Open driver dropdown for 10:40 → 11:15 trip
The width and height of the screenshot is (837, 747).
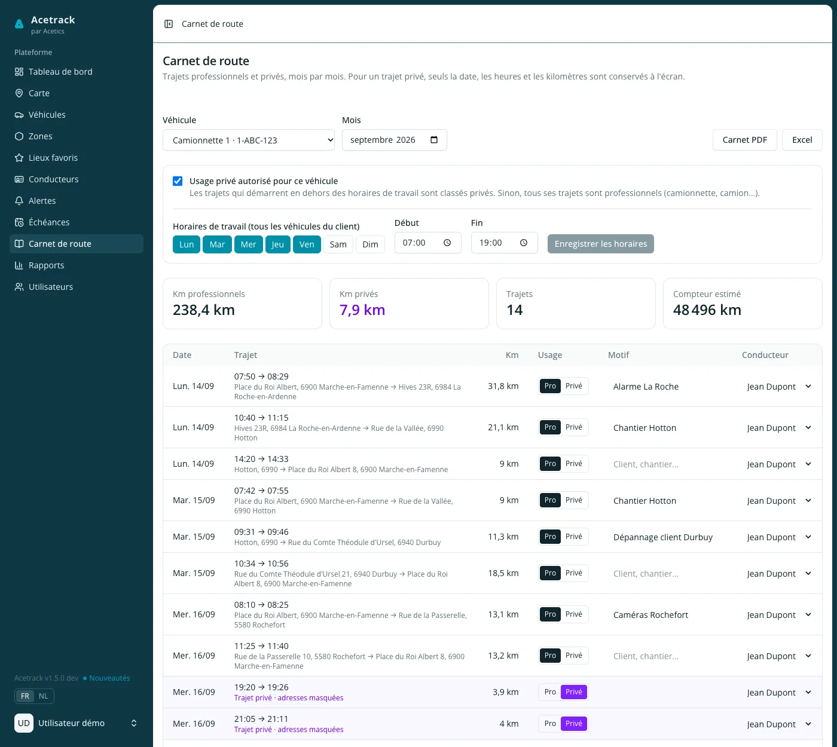(779, 428)
